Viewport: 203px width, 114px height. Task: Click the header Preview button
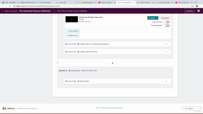189,11
